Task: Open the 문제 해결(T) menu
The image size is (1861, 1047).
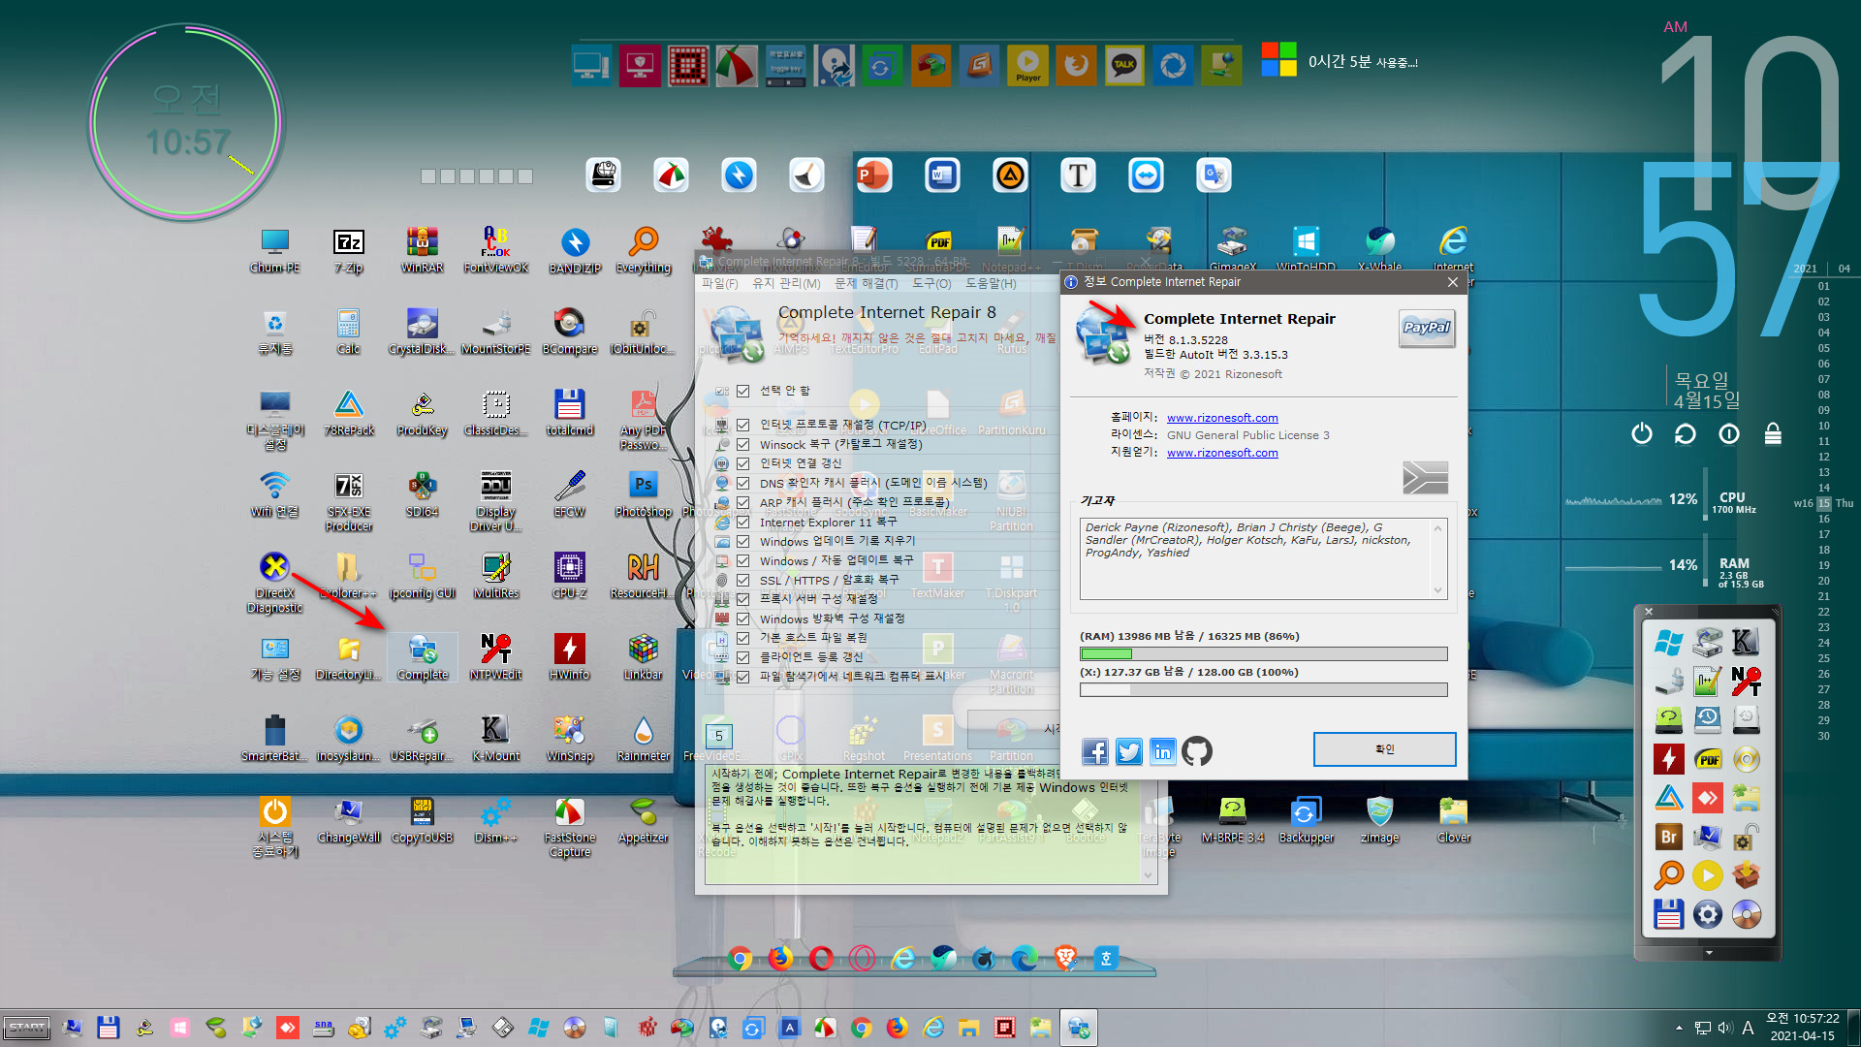Action: (x=866, y=283)
